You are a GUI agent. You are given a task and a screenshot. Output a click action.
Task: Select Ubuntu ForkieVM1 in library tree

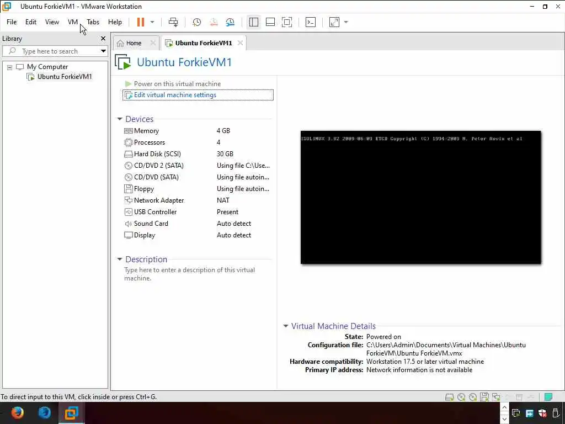[65, 76]
